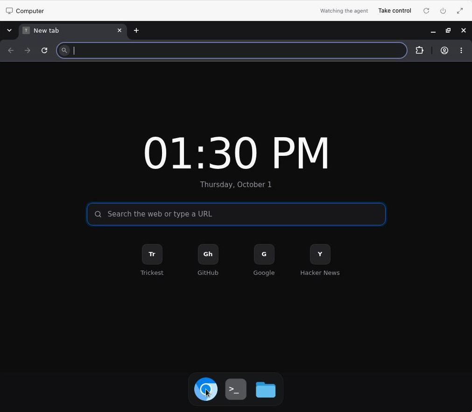
Task: Select the New tab tab
Action: click(73, 31)
